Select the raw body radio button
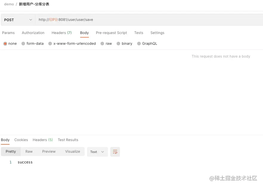Image resolution: width=263 pixels, height=187 pixels. pyautogui.click(x=102, y=44)
